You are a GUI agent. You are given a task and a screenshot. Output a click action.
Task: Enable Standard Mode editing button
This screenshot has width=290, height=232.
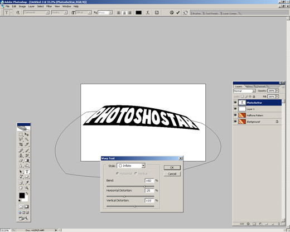point(21,206)
